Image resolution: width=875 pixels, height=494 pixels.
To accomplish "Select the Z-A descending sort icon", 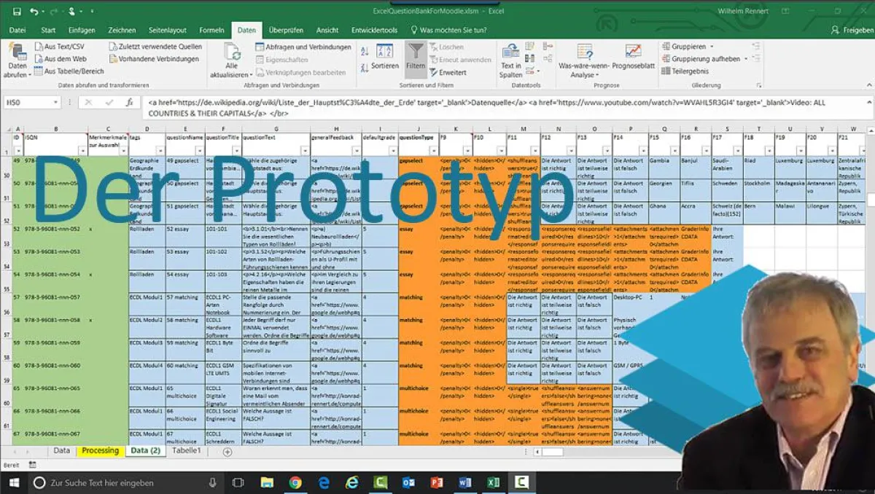I will click(x=365, y=66).
